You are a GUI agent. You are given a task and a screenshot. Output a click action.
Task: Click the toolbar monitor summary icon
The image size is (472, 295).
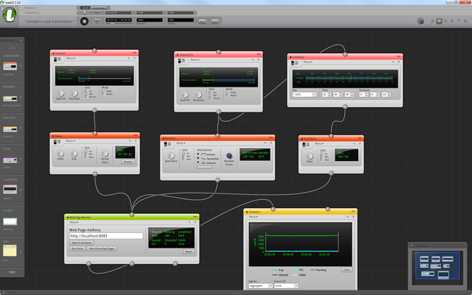pos(439,21)
